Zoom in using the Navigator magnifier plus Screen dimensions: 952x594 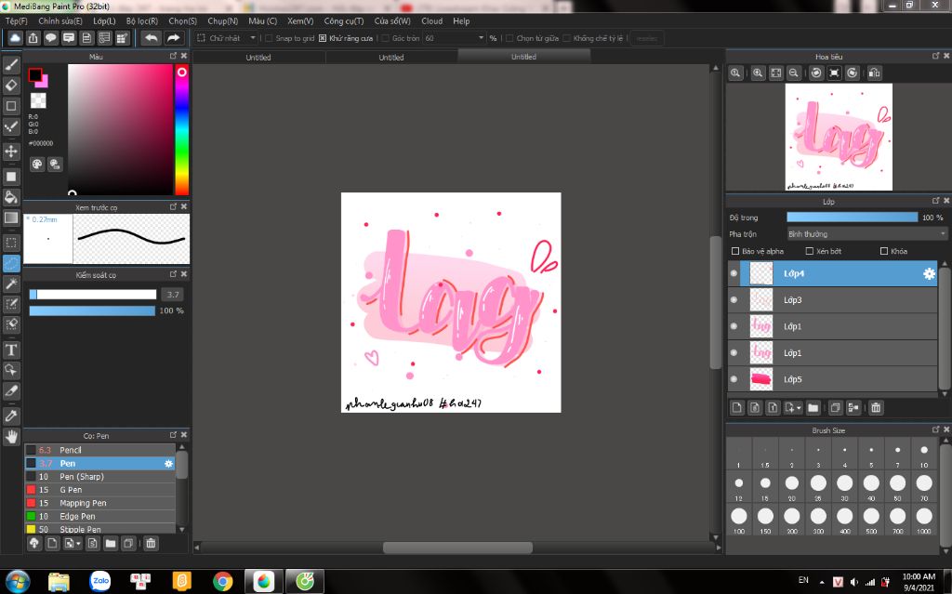(758, 73)
